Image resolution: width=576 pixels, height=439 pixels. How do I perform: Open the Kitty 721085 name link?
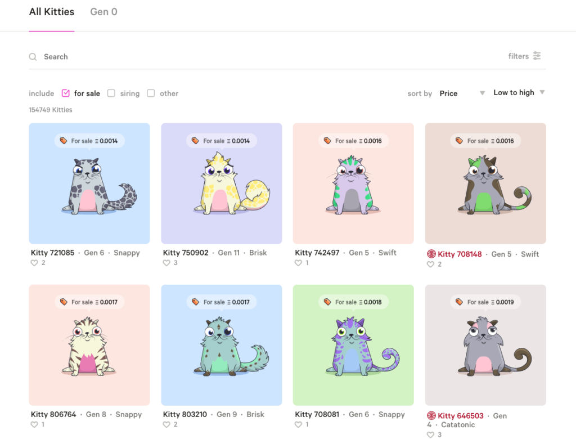(x=52, y=253)
